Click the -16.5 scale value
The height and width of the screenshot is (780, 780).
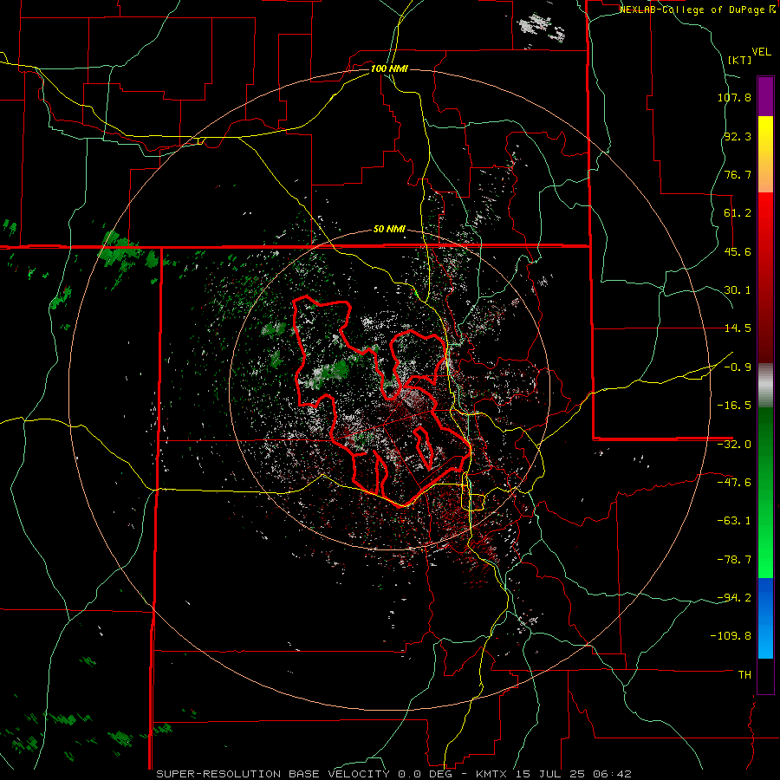tap(734, 406)
